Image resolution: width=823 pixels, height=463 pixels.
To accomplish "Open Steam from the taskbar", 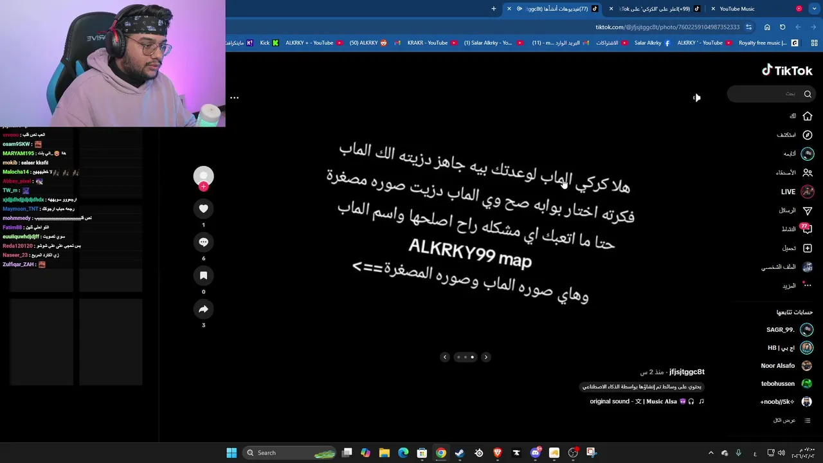I will coord(459,453).
